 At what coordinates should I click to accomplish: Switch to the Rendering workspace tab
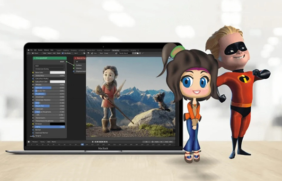tap(115, 50)
